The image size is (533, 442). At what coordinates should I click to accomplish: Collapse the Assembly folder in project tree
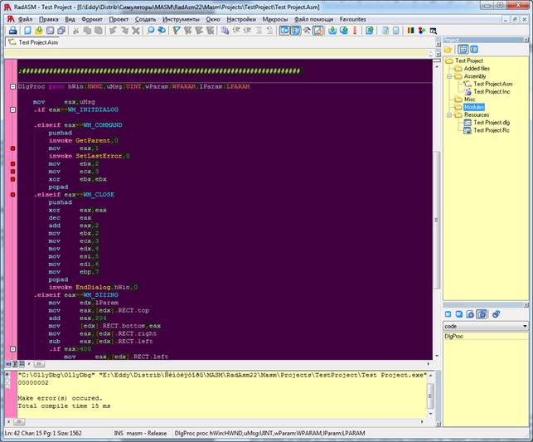tap(448, 76)
